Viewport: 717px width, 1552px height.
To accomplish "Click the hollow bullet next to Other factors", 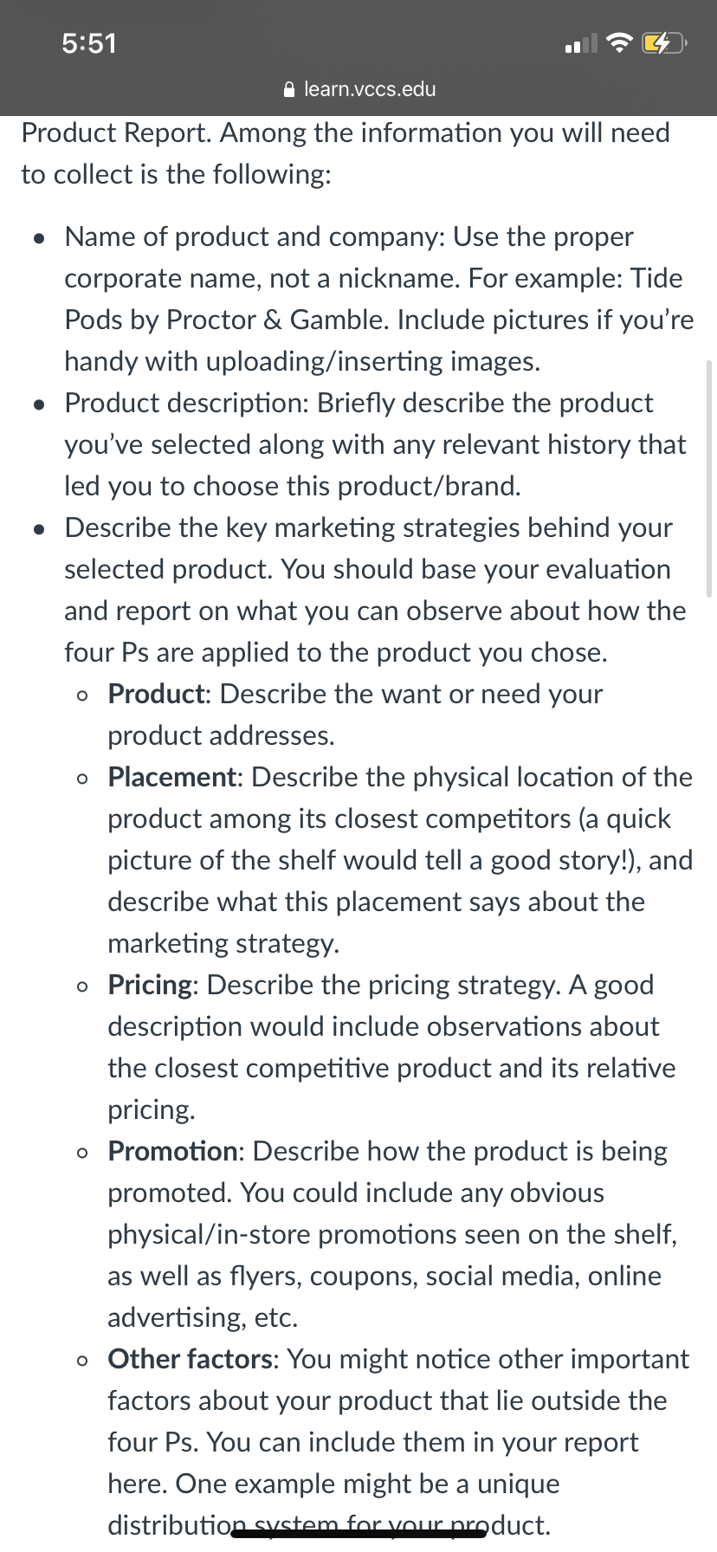I will click(82, 1361).
